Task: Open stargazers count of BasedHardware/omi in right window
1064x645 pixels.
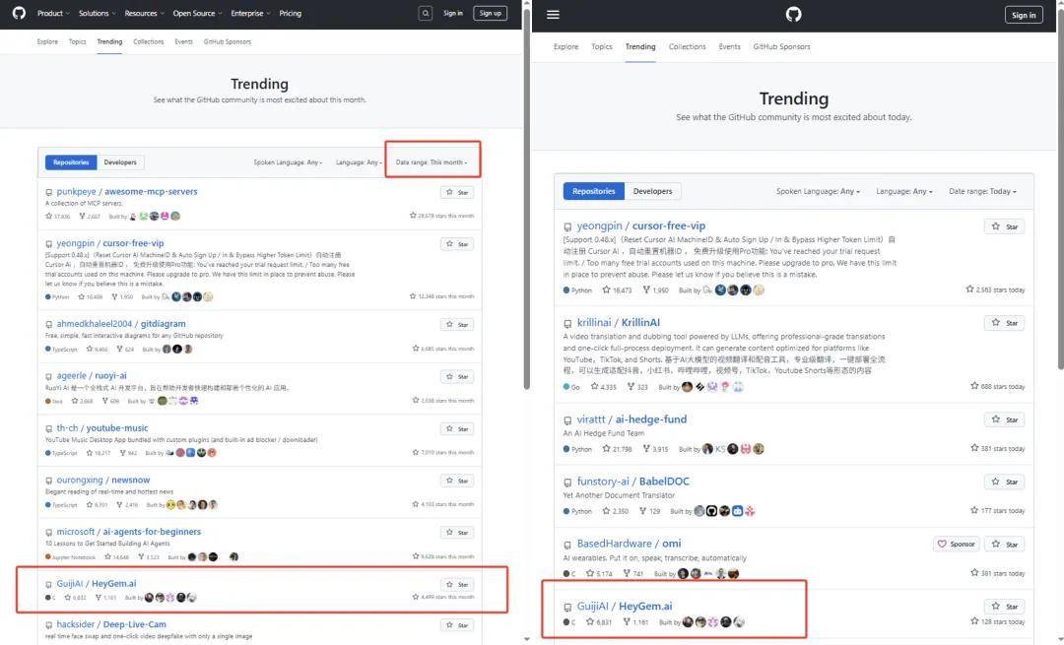Action: tap(599, 574)
